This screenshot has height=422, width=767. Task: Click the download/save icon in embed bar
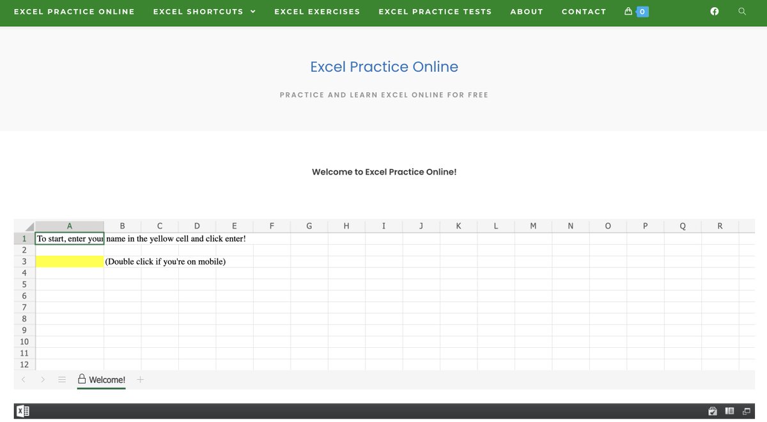(x=713, y=411)
